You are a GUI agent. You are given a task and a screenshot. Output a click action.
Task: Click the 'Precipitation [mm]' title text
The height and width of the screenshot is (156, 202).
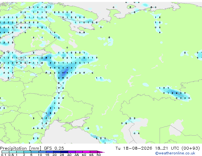click(21, 148)
